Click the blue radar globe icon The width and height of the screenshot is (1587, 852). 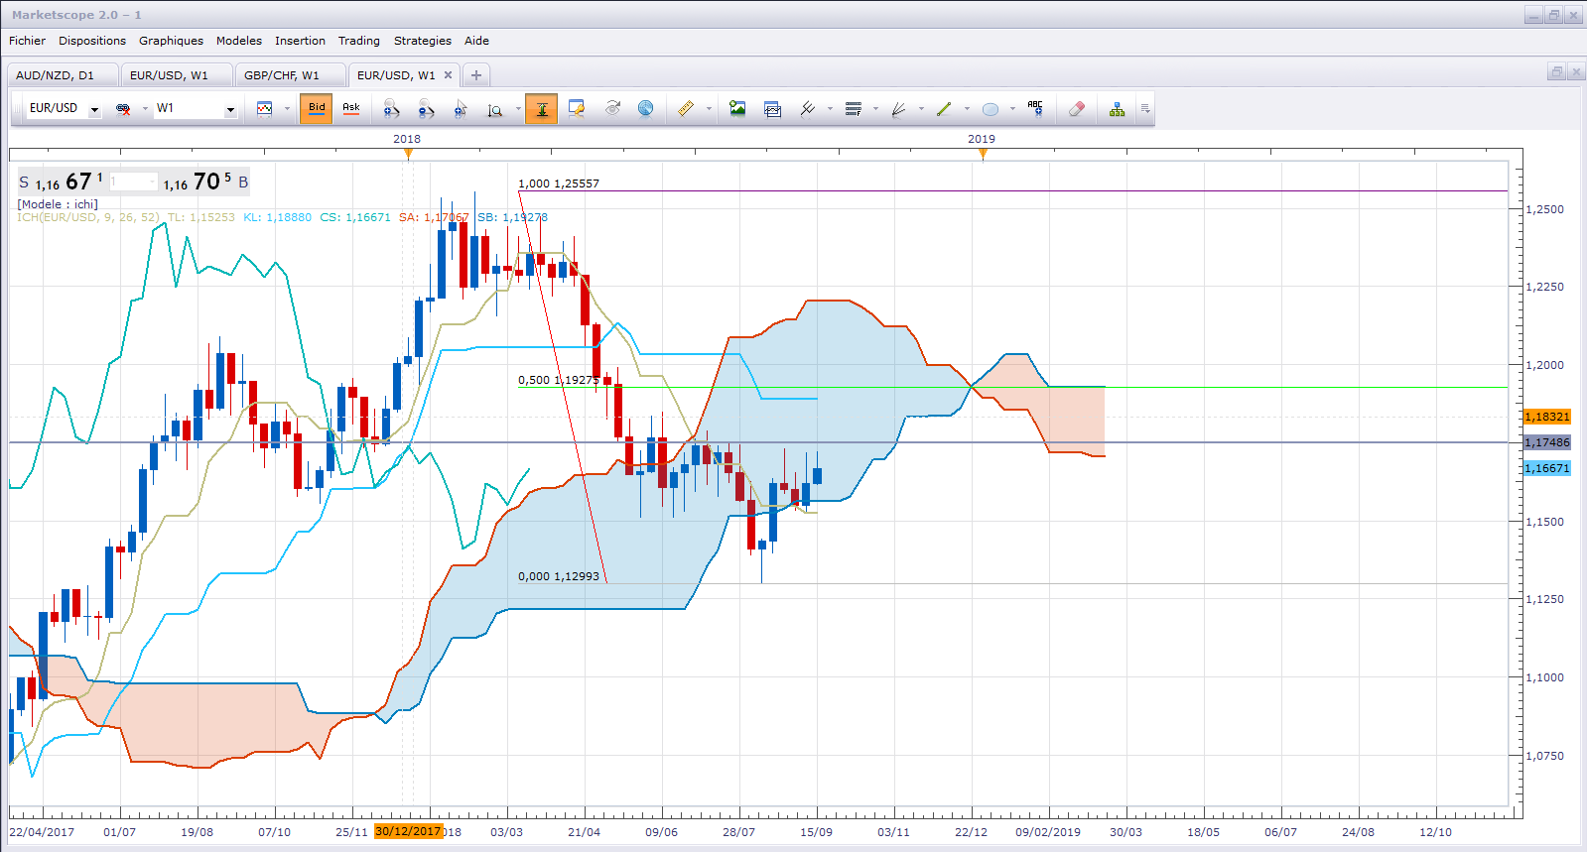(646, 109)
